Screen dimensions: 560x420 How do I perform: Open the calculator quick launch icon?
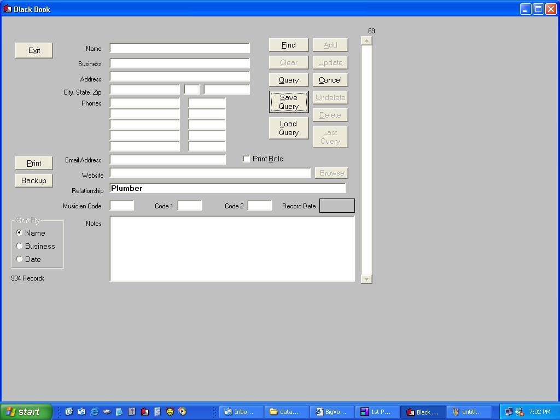click(157, 412)
